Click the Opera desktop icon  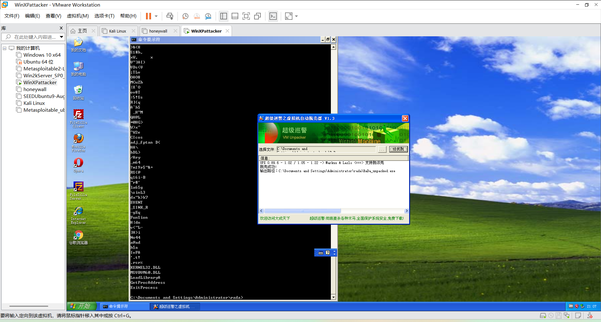click(x=78, y=165)
